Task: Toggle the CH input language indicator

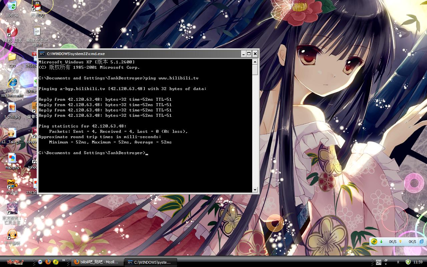Action: pos(378,262)
